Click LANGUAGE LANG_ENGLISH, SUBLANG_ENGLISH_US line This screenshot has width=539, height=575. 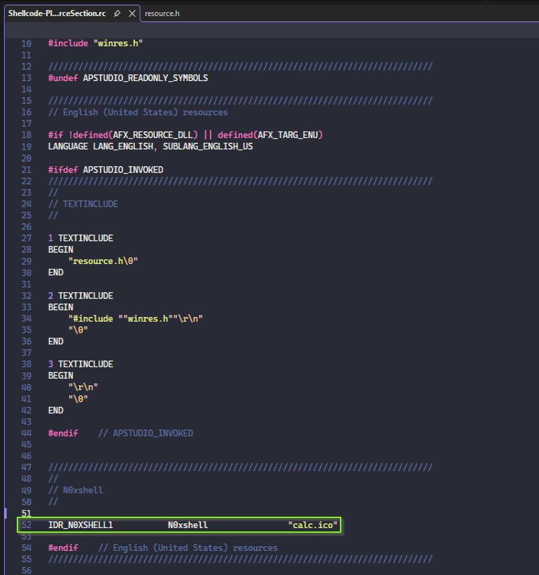coord(150,146)
